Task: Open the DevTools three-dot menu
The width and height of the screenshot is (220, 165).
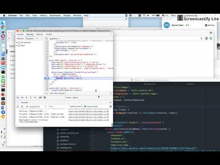Action: 111,34
